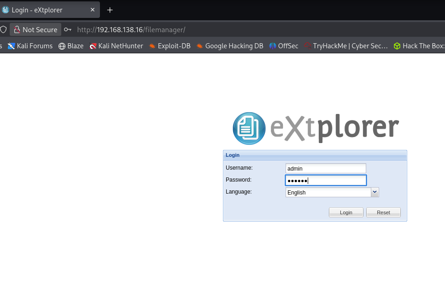445x286 pixels.
Task: Open TryHackMe bookmark
Action: 345,46
